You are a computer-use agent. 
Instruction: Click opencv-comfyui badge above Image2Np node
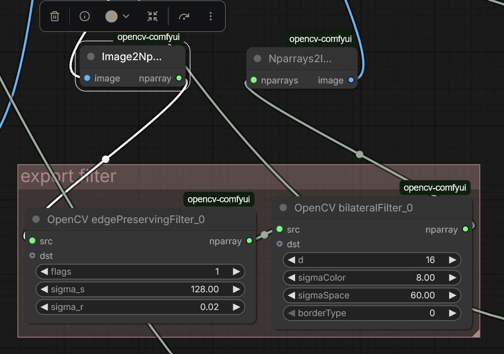148,37
